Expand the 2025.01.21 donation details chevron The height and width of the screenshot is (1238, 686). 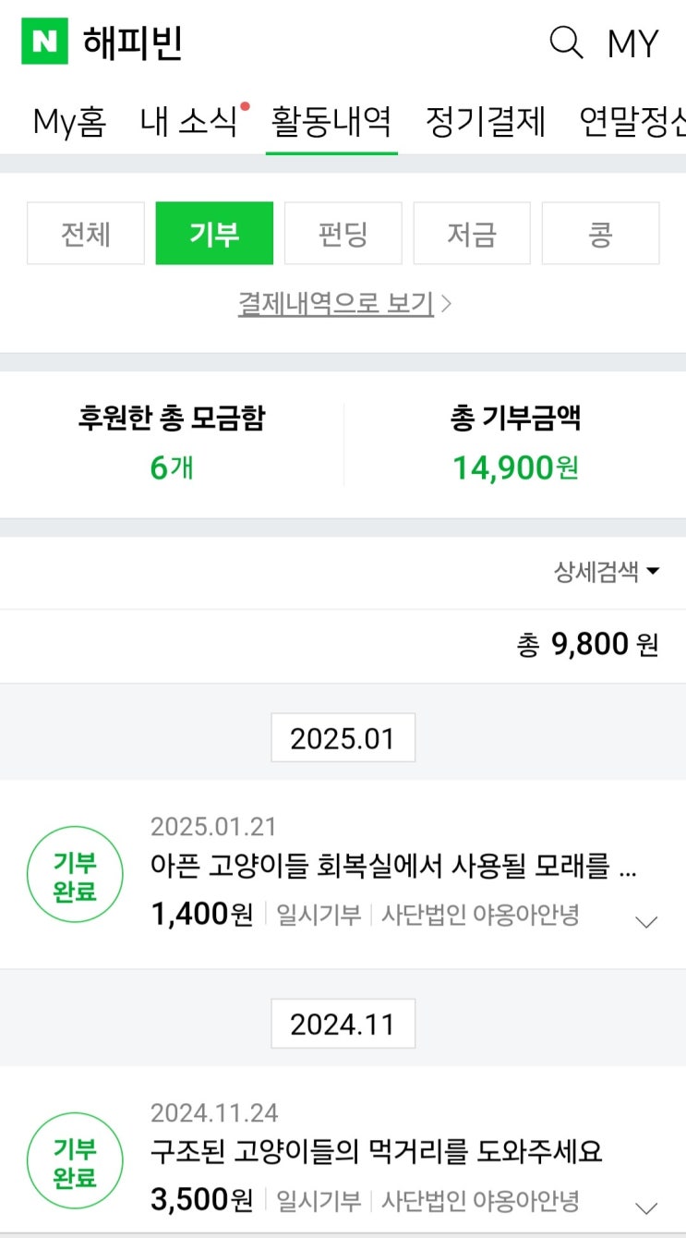[x=647, y=921]
